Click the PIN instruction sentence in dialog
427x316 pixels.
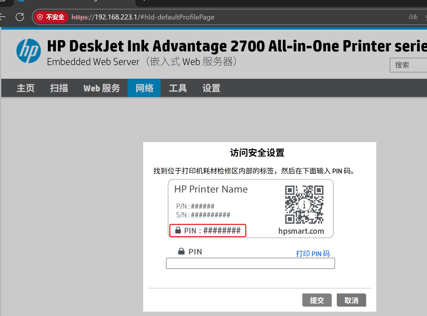[254, 171]
